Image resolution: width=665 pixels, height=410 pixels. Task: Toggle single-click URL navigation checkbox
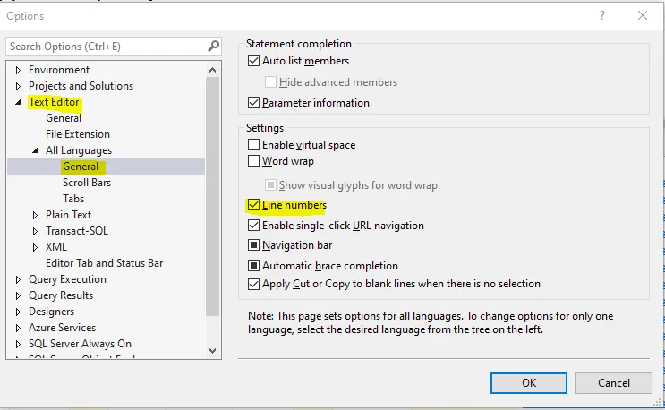[x=253, y=225]
